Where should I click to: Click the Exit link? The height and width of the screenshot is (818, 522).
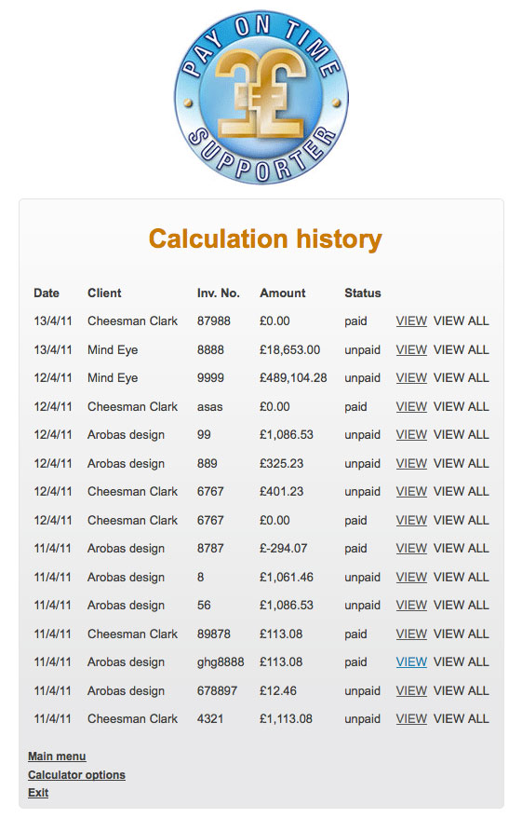click(38, 793)
